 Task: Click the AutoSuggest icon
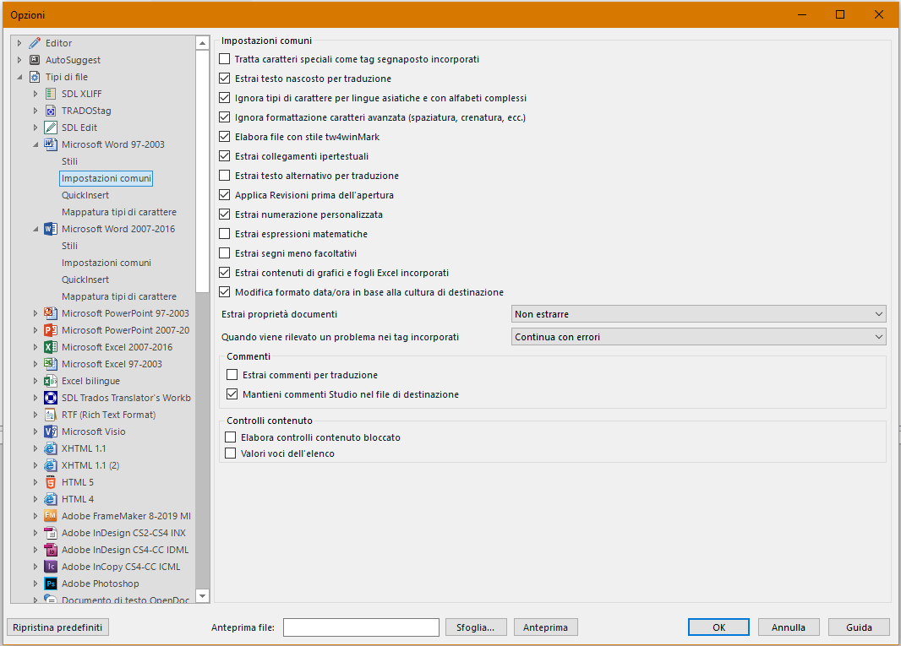(35, 60)
